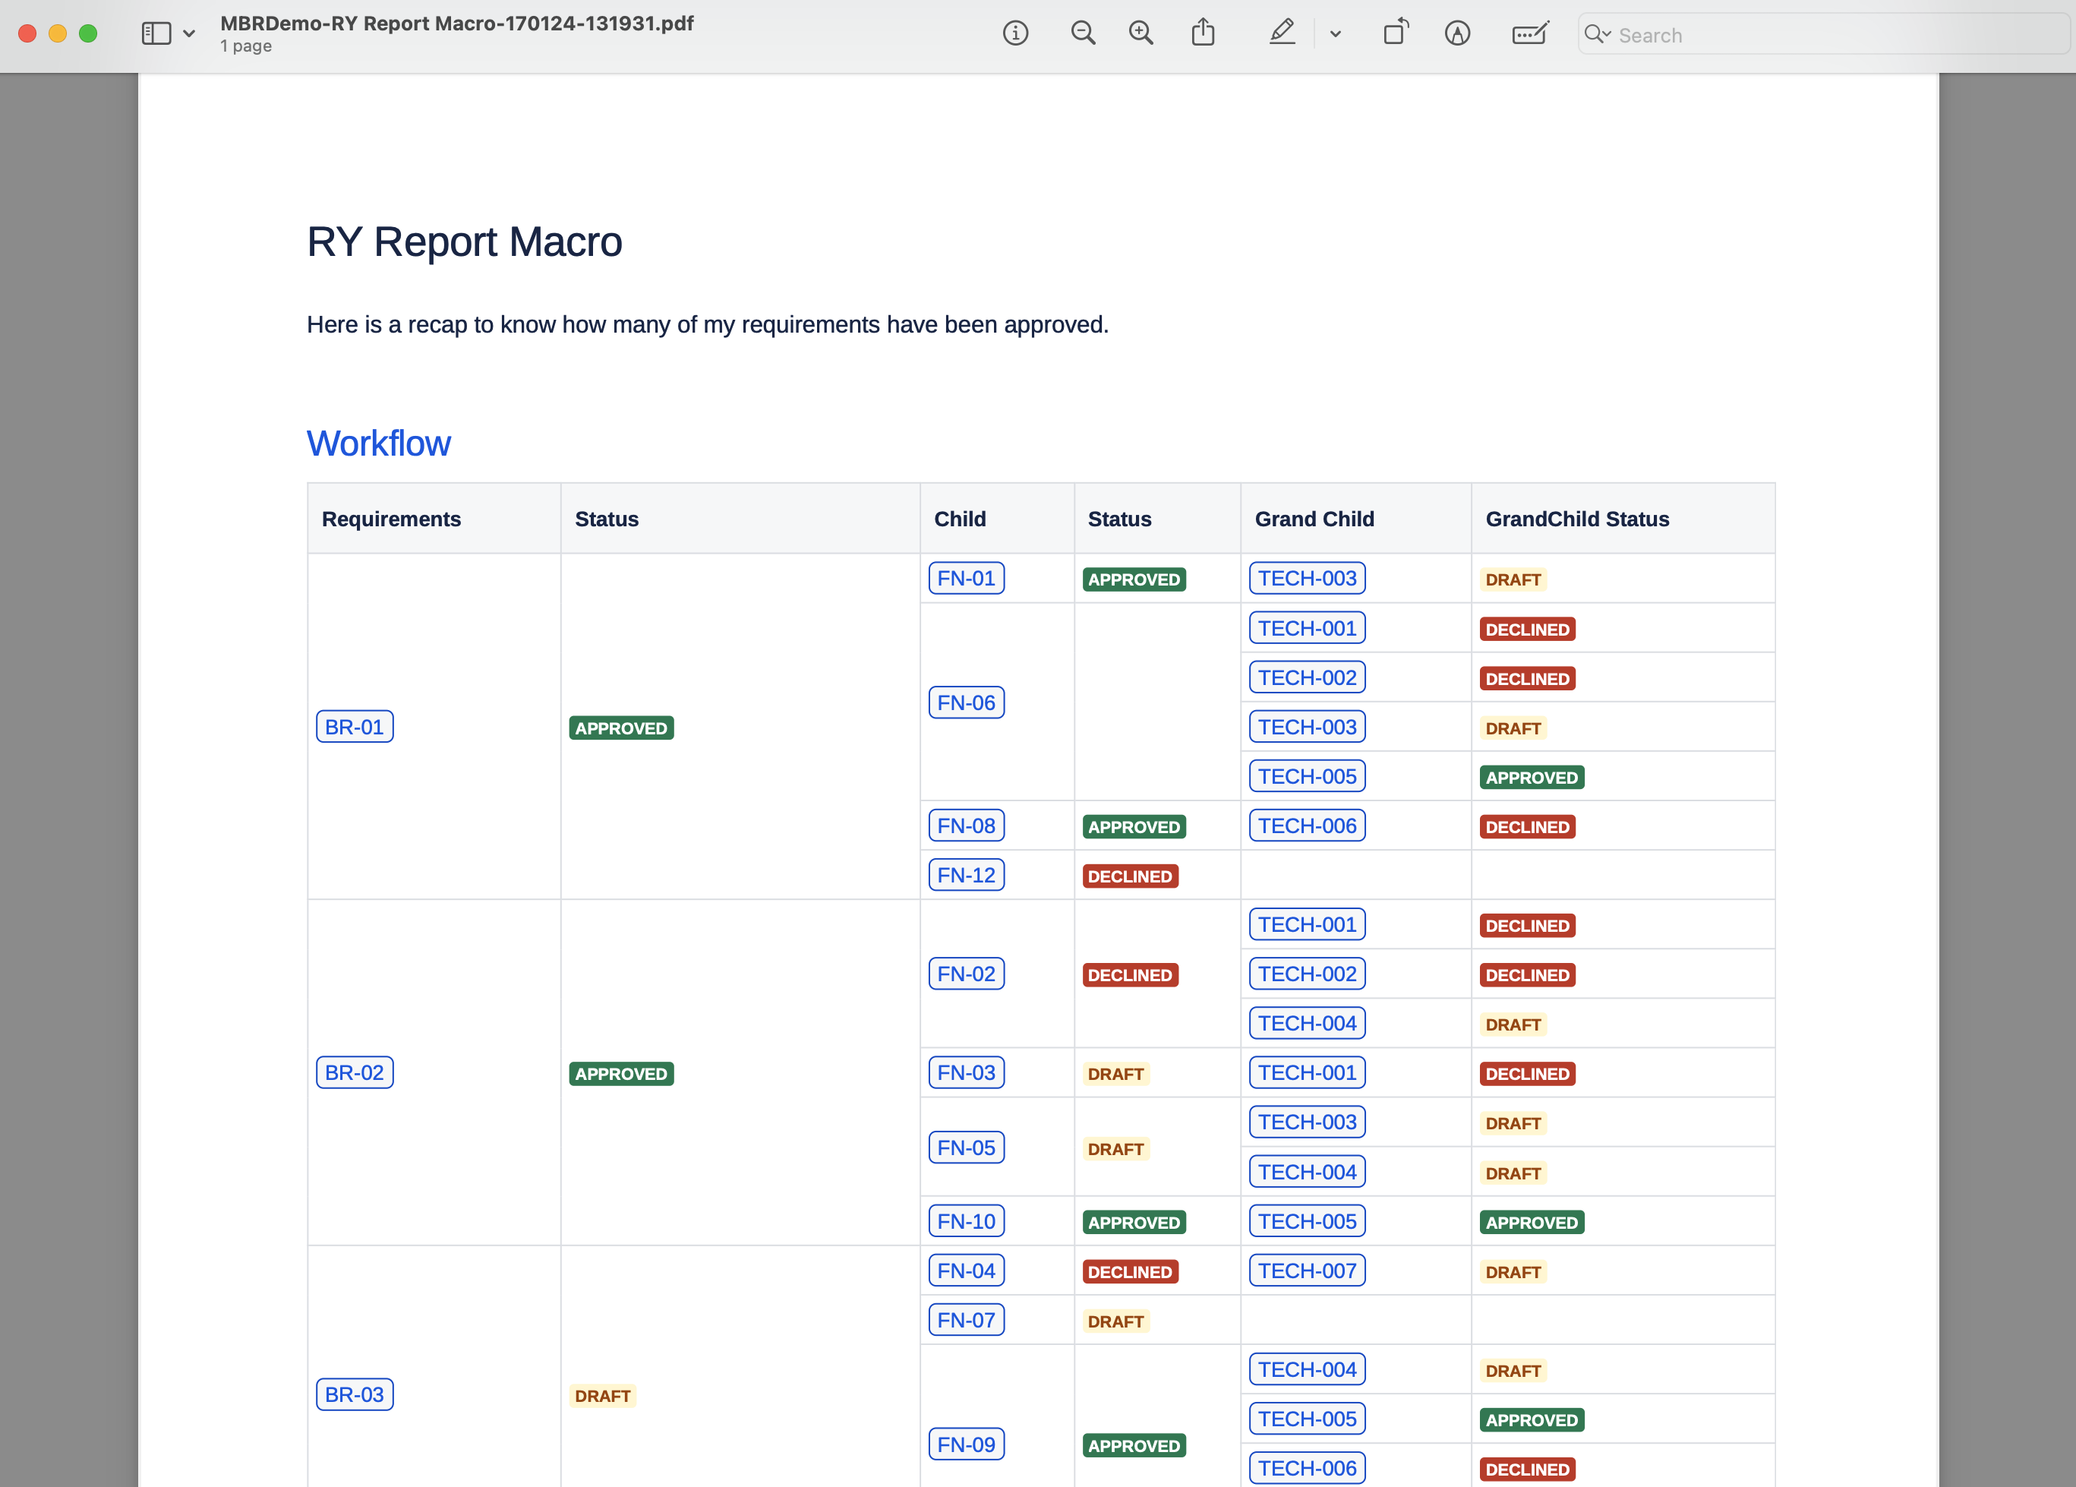Follow the Workflow heading link
The width and height of the screenshot is (2076, 1487).
(x=378, y=444)
